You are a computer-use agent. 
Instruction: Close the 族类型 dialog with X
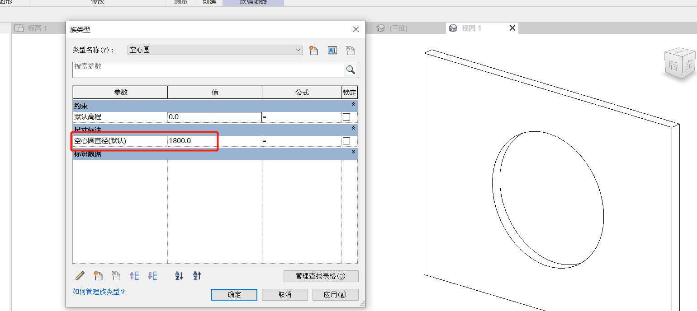coord(356,29)
